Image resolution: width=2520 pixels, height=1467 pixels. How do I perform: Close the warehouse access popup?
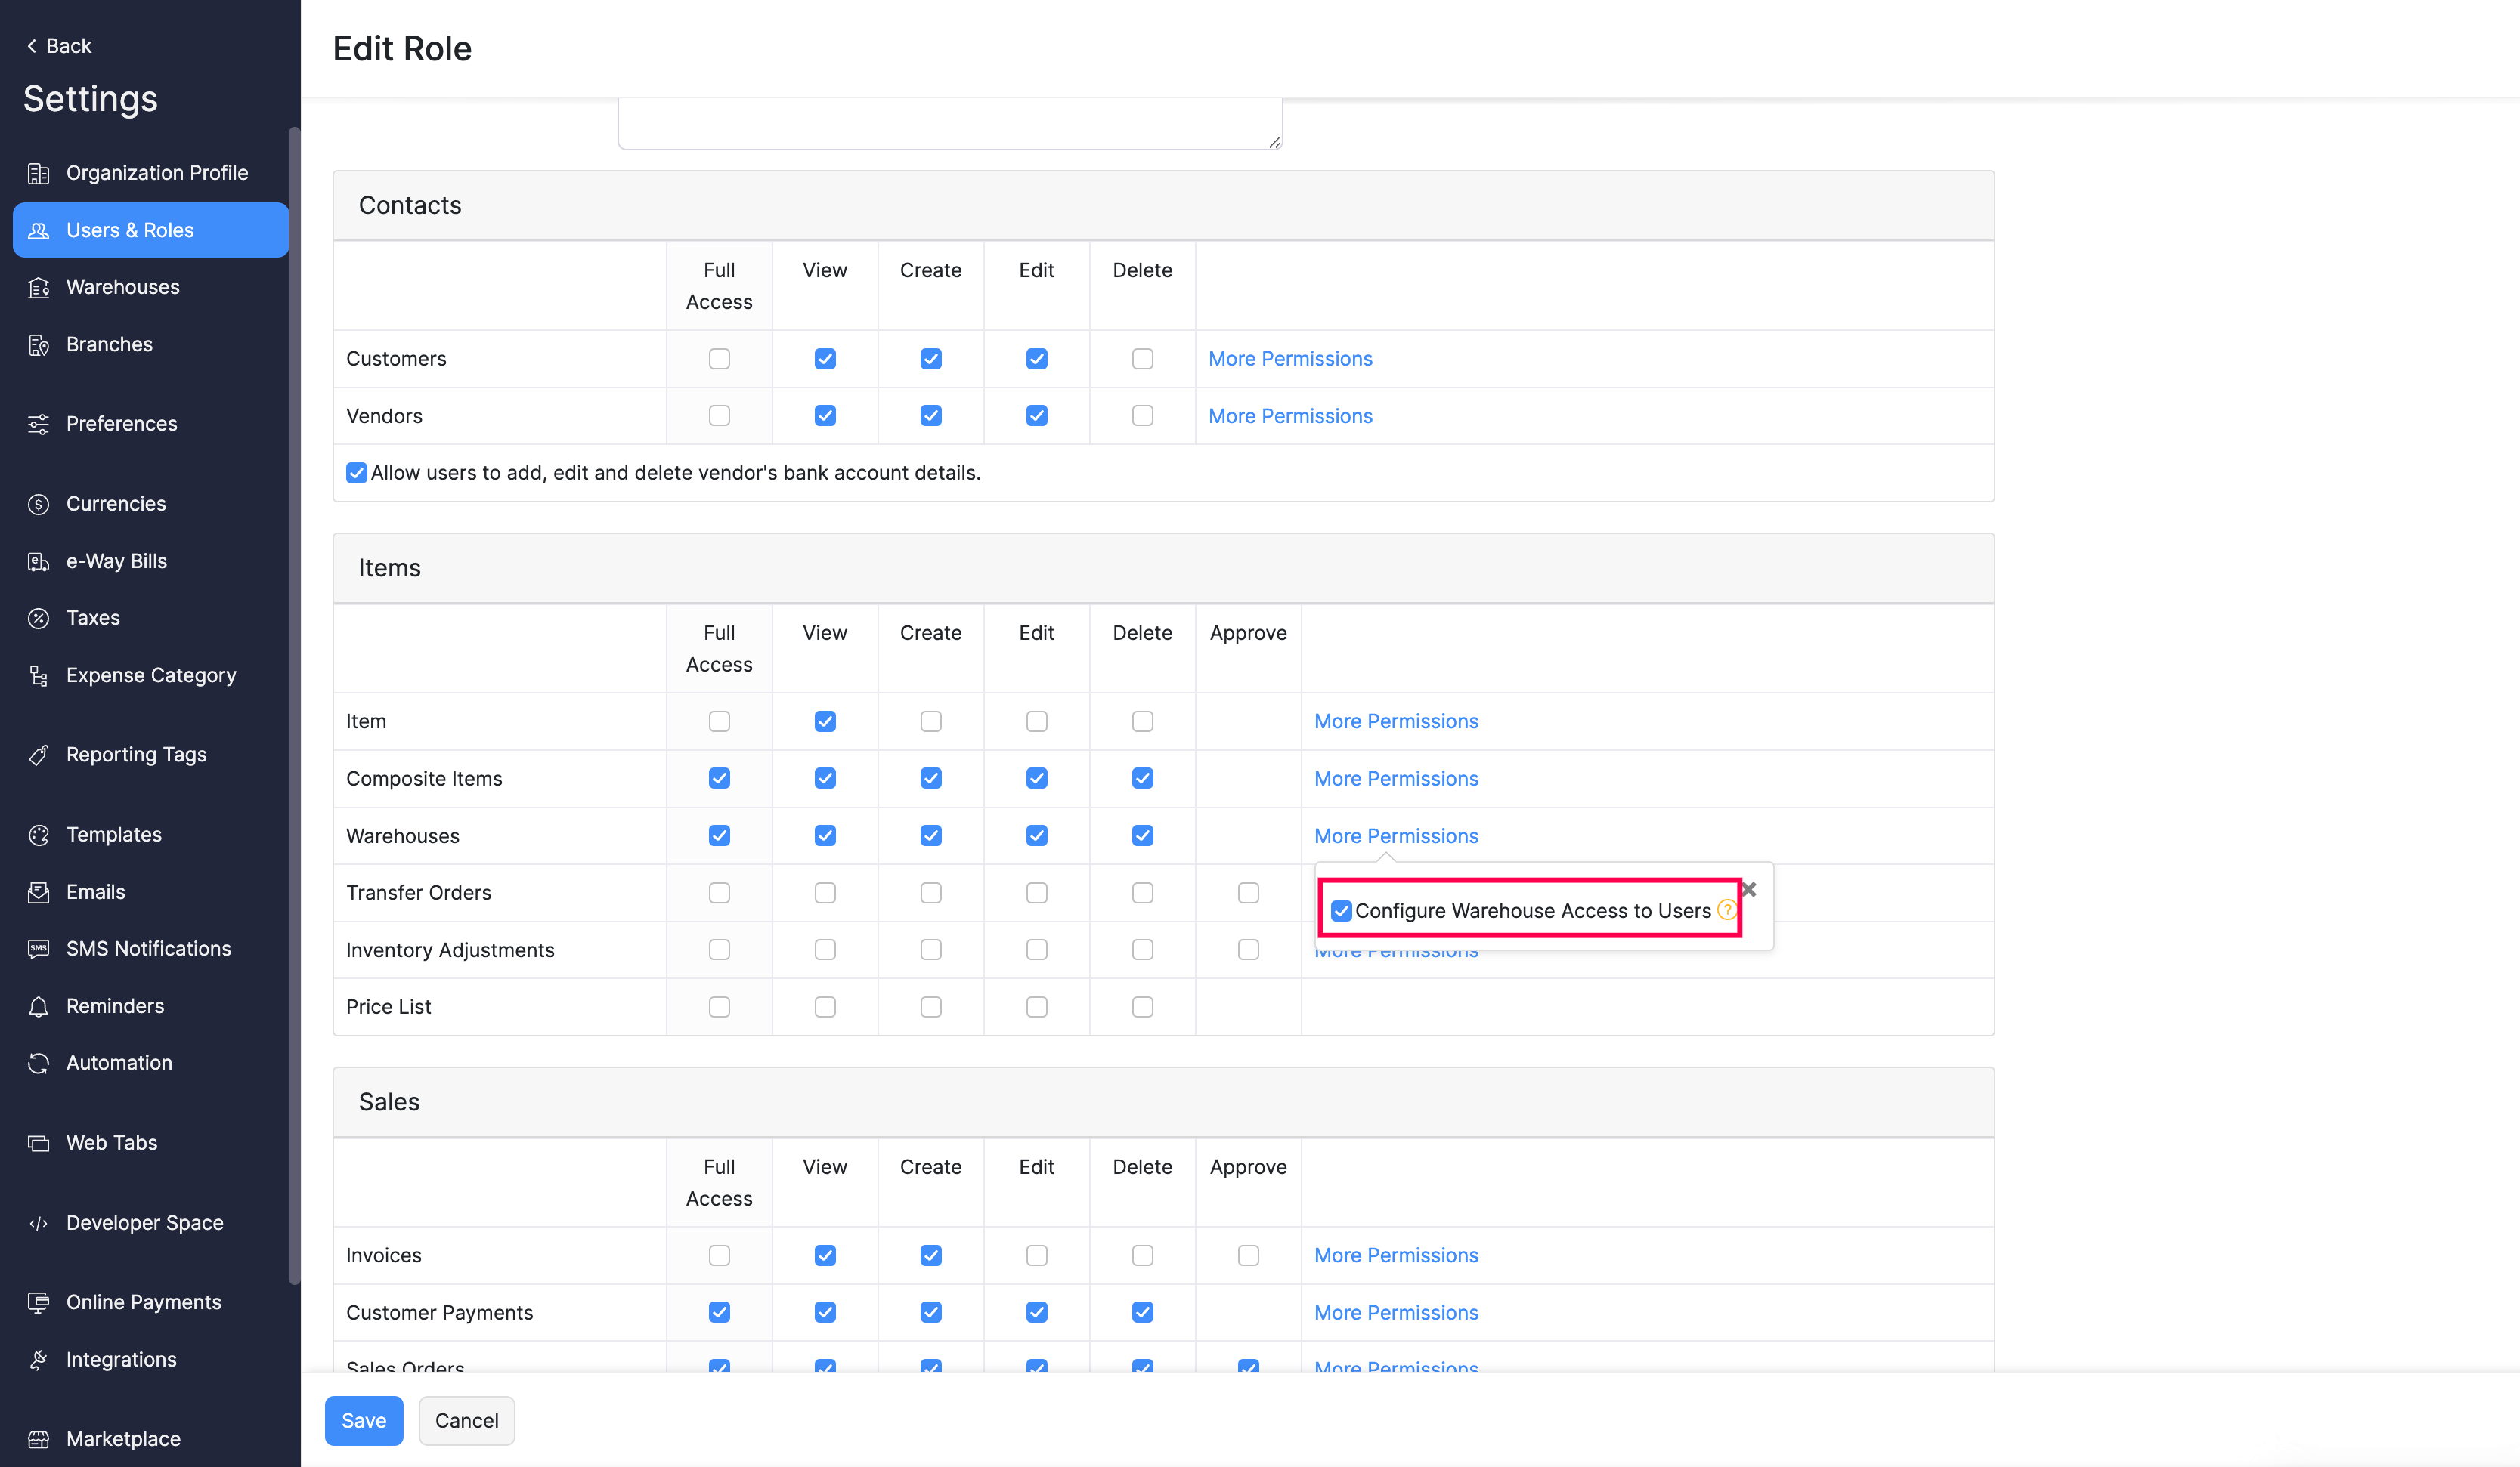pos(1749,888)
